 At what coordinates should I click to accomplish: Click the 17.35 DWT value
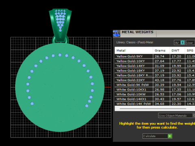coord(176,90)
